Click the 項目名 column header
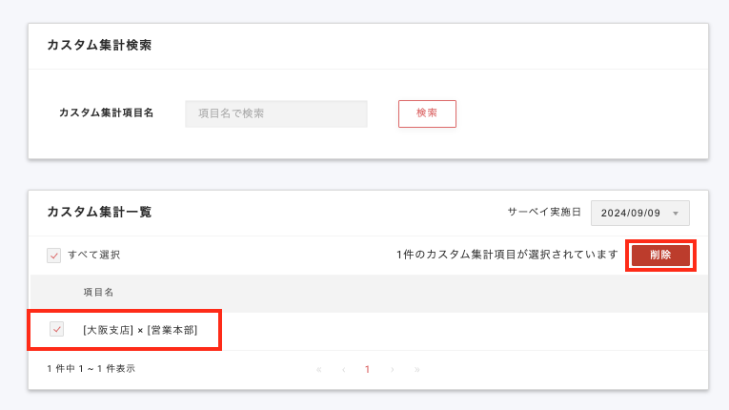Viewport: 729px width, 410px height. coord(98,293)
